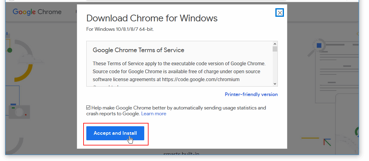Uncheck the usage statistics checkbox
The image size is (369, 161).
[x=88, y=108]
